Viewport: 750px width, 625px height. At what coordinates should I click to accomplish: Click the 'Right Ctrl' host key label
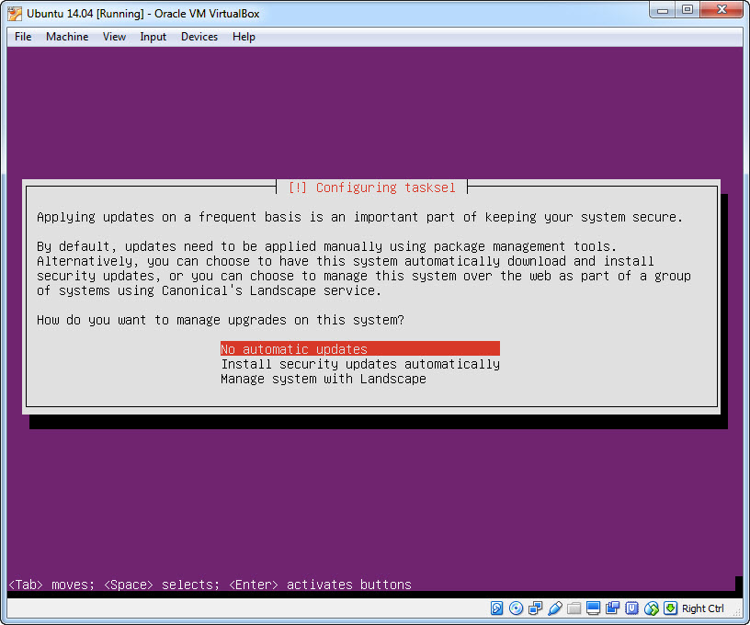(x=702, y=608)
